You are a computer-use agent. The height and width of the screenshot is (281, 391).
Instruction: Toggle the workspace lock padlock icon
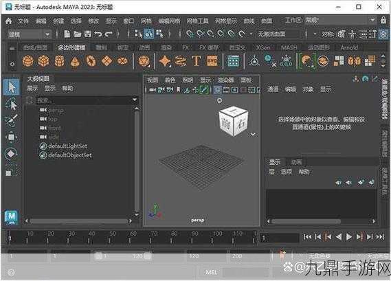(x=383, y=20)
